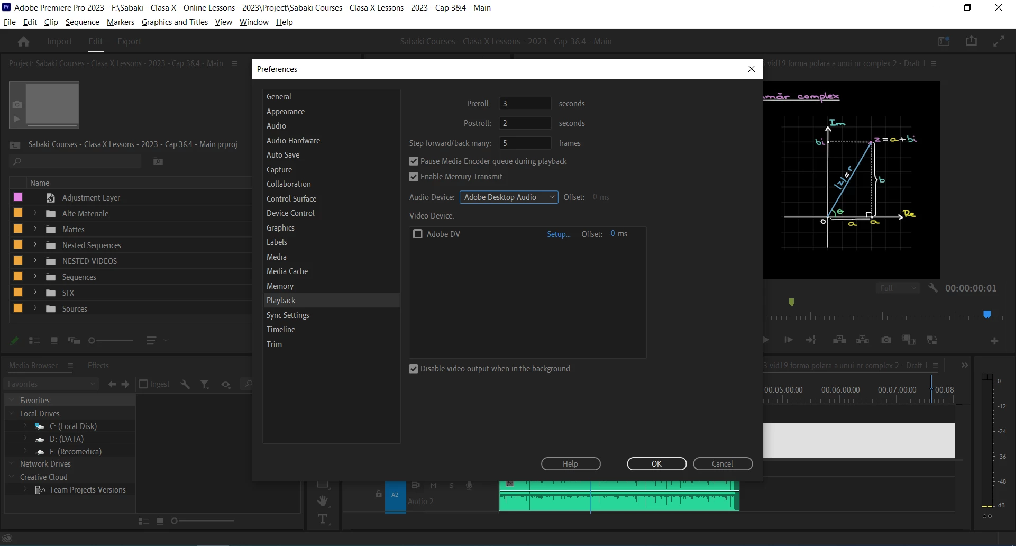Viewport: 1024px width, 546px height.
Task: Uncheck Disable video output when in background
Action: tap(414, 369)
